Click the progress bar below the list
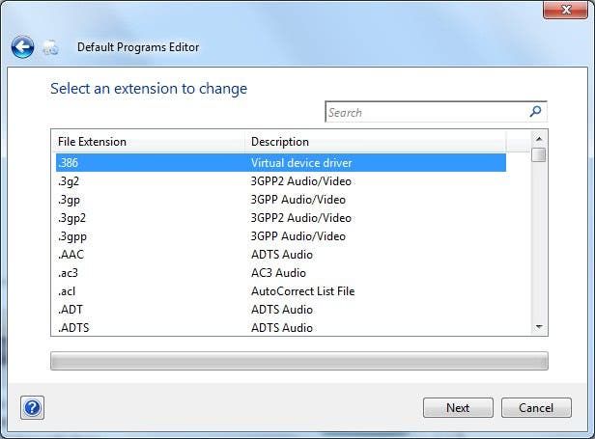Screen dimensions: 595x439 299,361
